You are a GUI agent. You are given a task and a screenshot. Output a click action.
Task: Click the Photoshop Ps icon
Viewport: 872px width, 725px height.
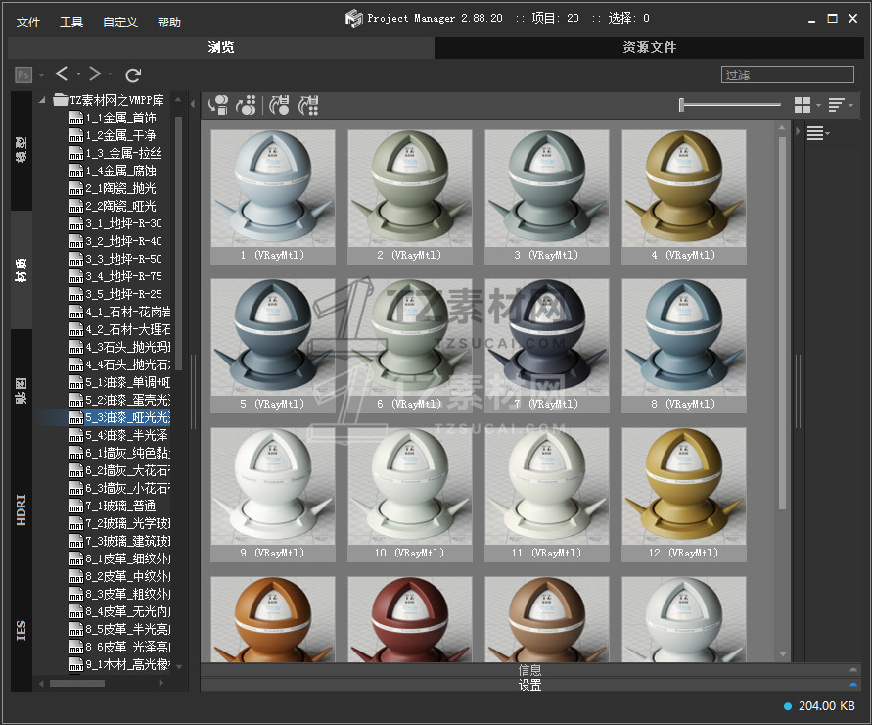tap(23, 74)
